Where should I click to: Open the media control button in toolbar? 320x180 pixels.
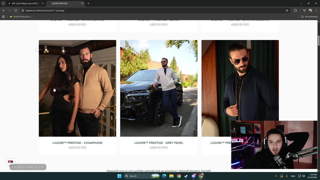[x=304, y=10]
